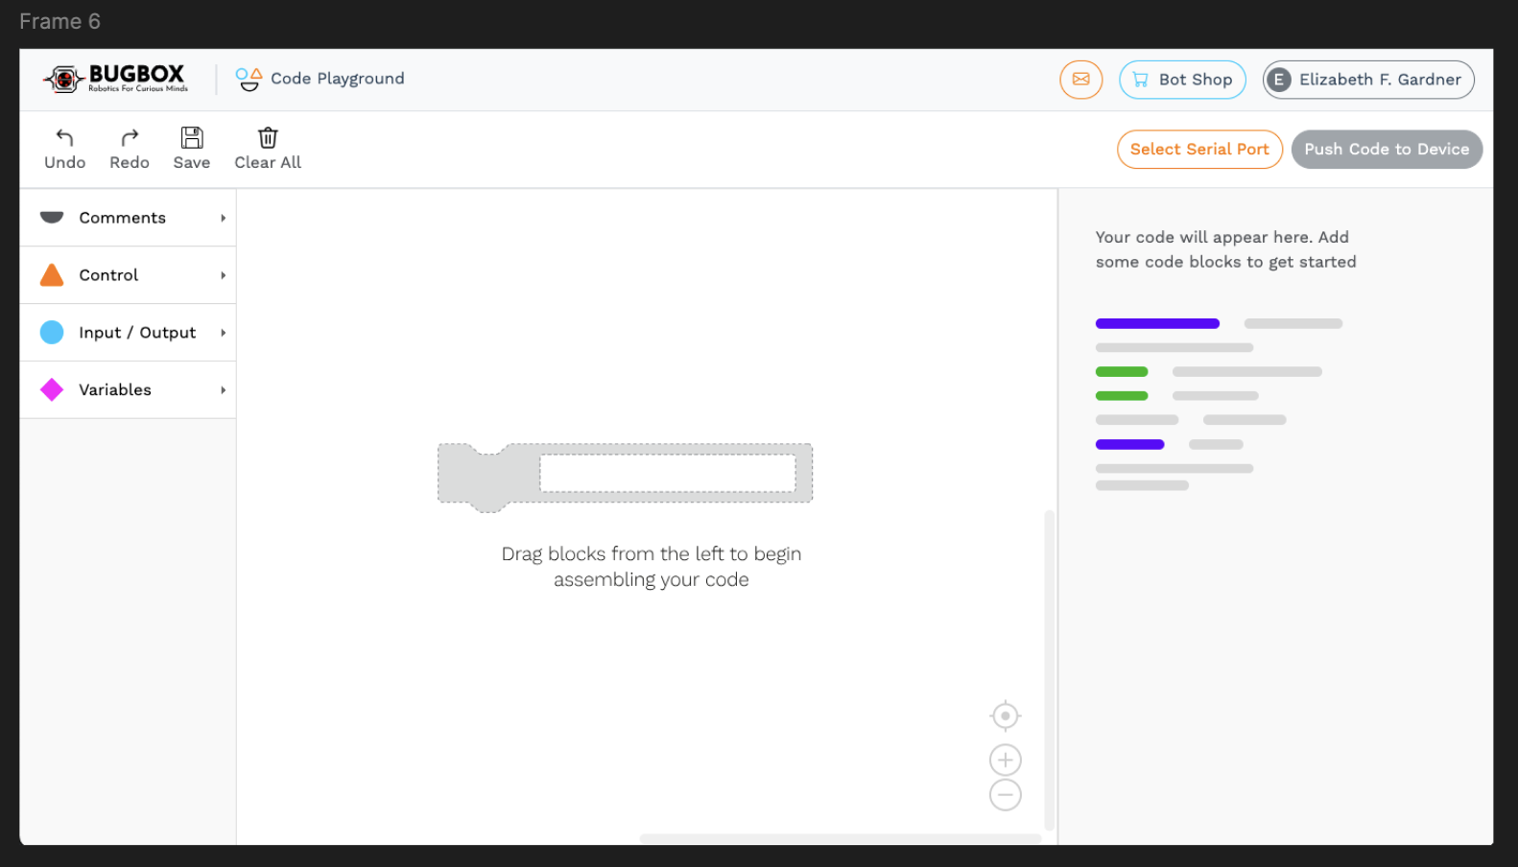Viewport: 1518px width, 867px height.
Task: Expand the Variables category arrow
Action: pyautogui.click(x=223, y=390)
